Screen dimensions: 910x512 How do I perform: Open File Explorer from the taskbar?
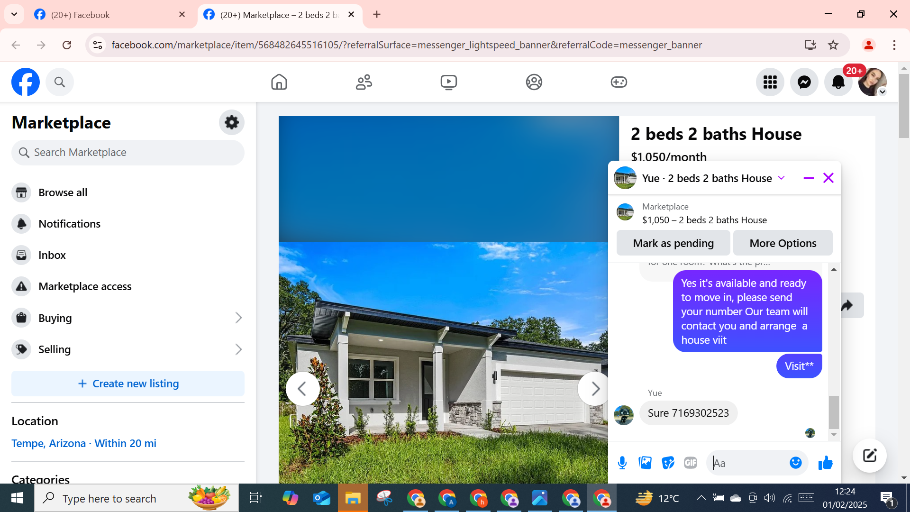tap(353, 498)
